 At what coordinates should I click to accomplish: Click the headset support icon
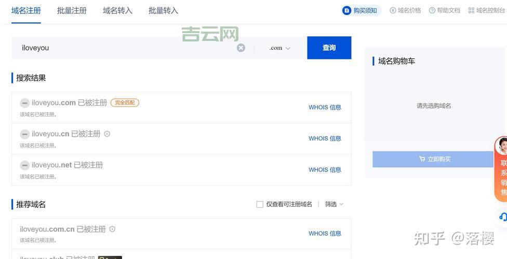(x=502, y=217)
